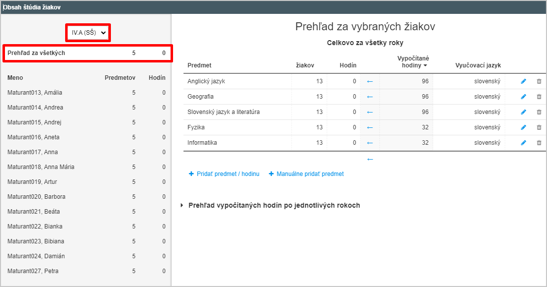This screenshot has width=547, height=287.
Task: Copy calculated hours arrow for Anglický jazyk
Action: tap(370, 81)
